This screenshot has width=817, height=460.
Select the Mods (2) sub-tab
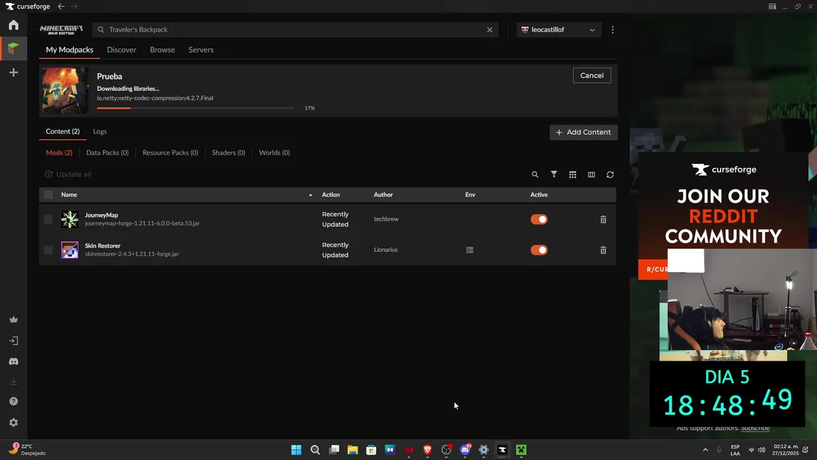[59, 153]
